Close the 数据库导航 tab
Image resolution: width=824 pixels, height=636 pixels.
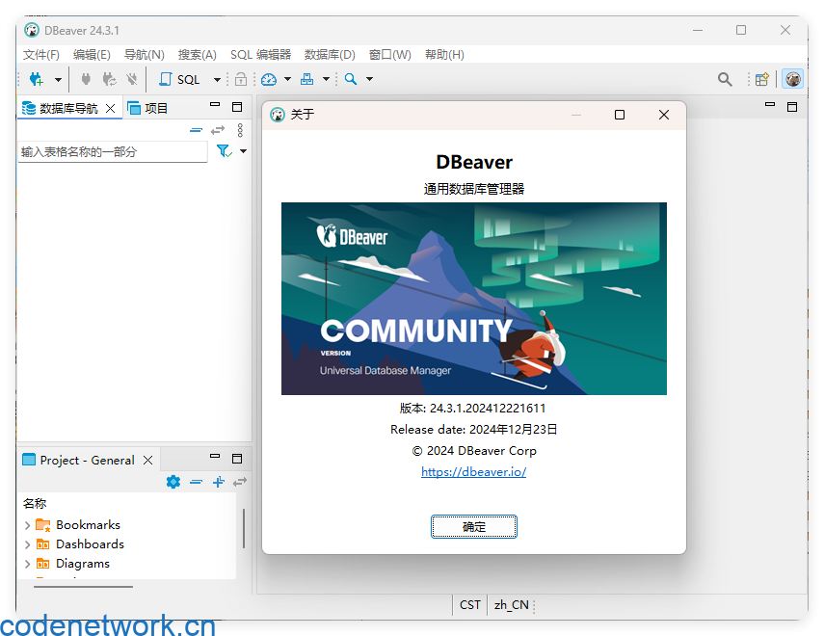click(111, 108)
